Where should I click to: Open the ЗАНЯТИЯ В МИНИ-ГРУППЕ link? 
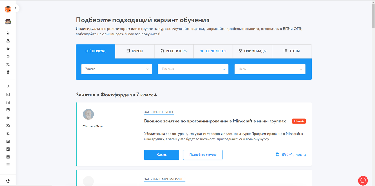click(x=165, y=179)
